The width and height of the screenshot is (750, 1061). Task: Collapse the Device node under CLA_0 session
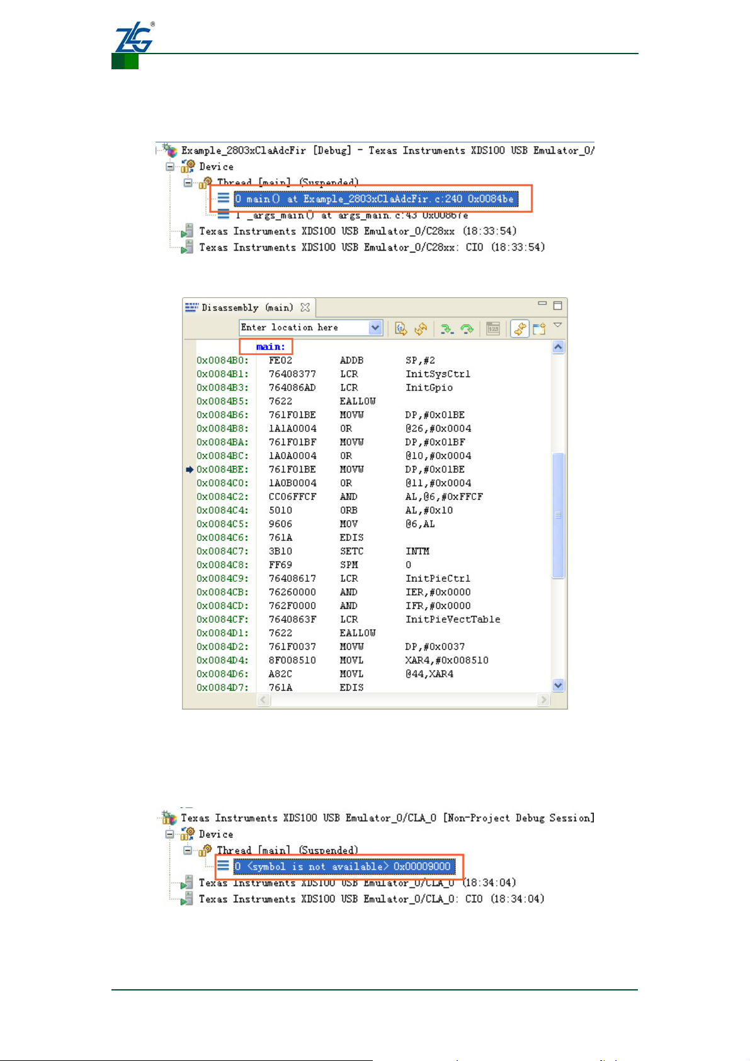point(170,834)
